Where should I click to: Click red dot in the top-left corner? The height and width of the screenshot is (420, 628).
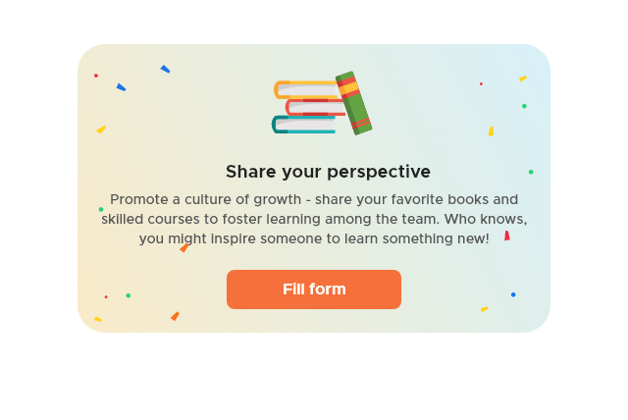coord(96,76)
